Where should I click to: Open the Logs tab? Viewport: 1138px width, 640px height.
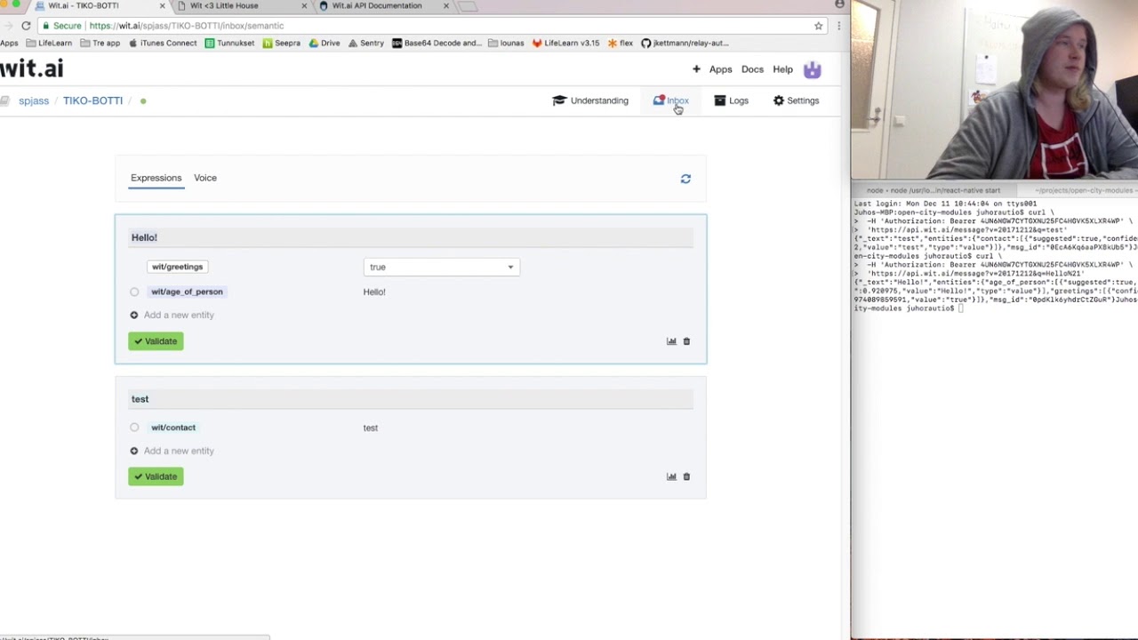[732, 100]
